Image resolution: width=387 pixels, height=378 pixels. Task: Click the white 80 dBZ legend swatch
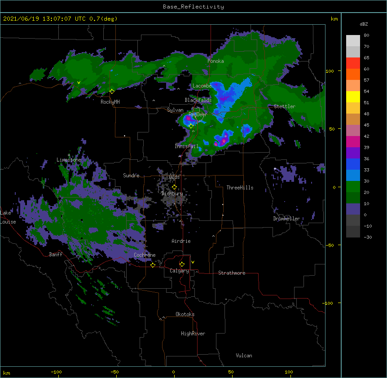353,41
